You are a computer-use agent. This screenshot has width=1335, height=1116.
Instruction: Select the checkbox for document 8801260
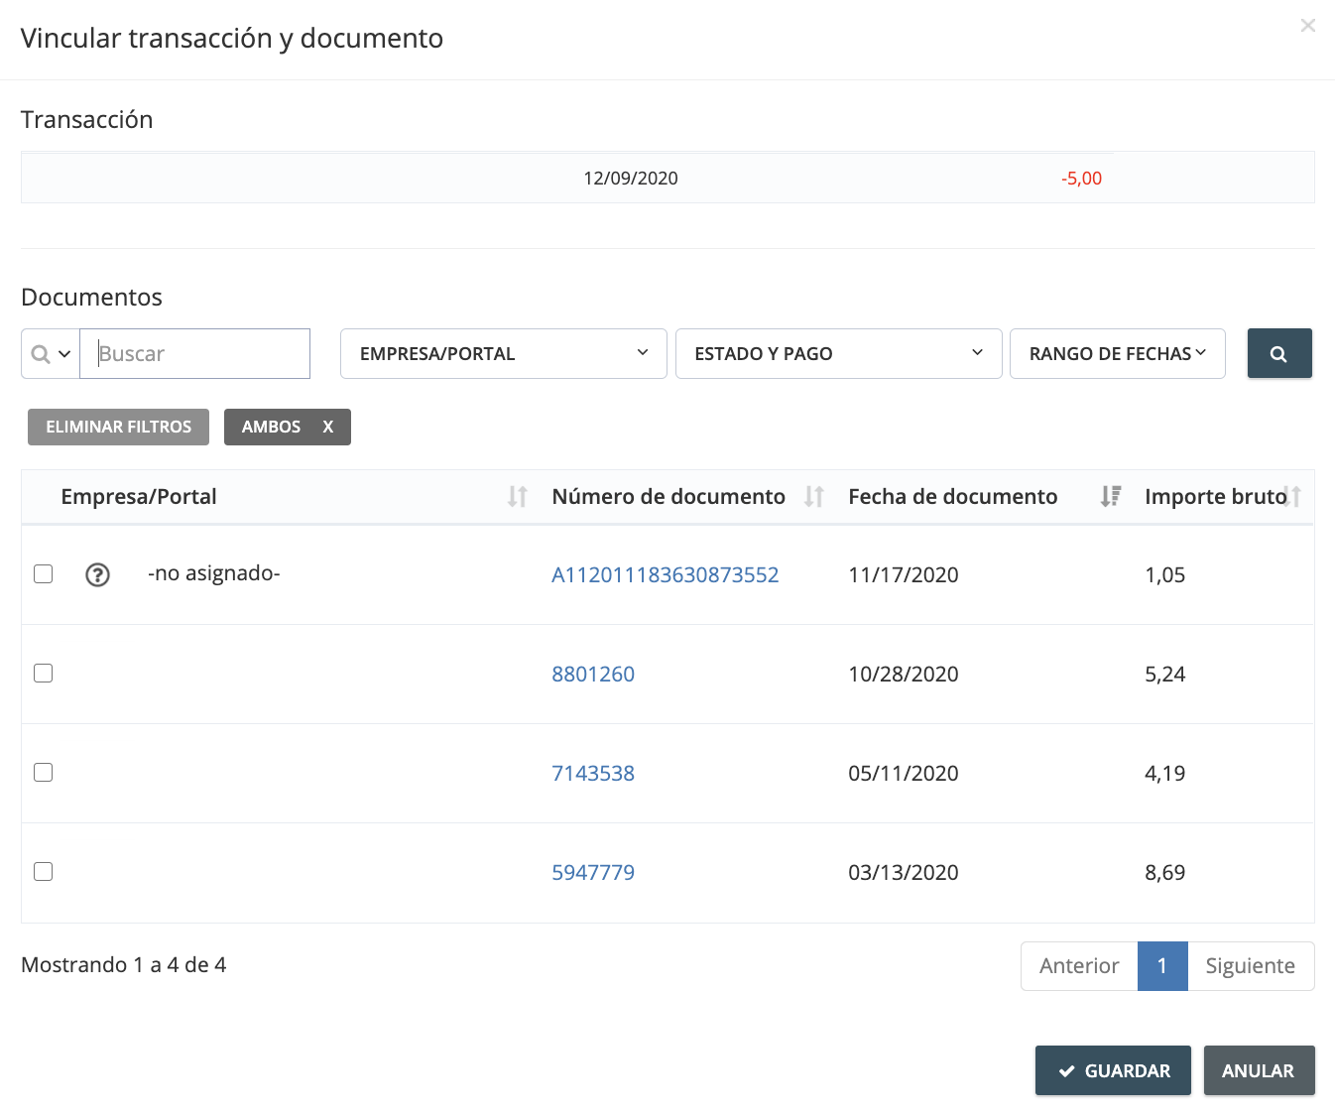44,674
